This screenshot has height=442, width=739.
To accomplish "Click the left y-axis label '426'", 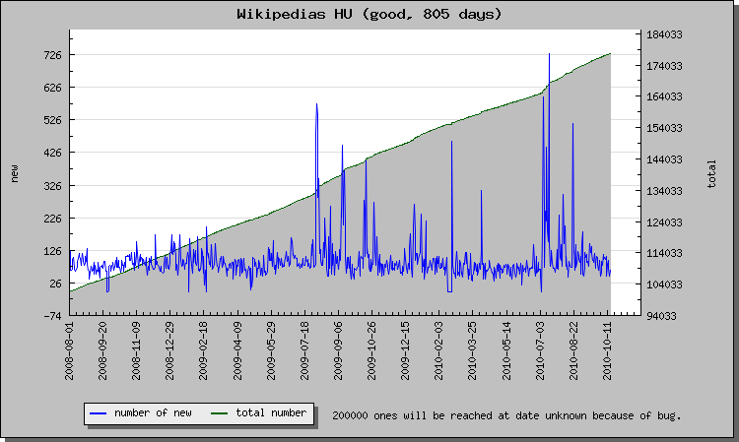I will (x=53, y=153).
